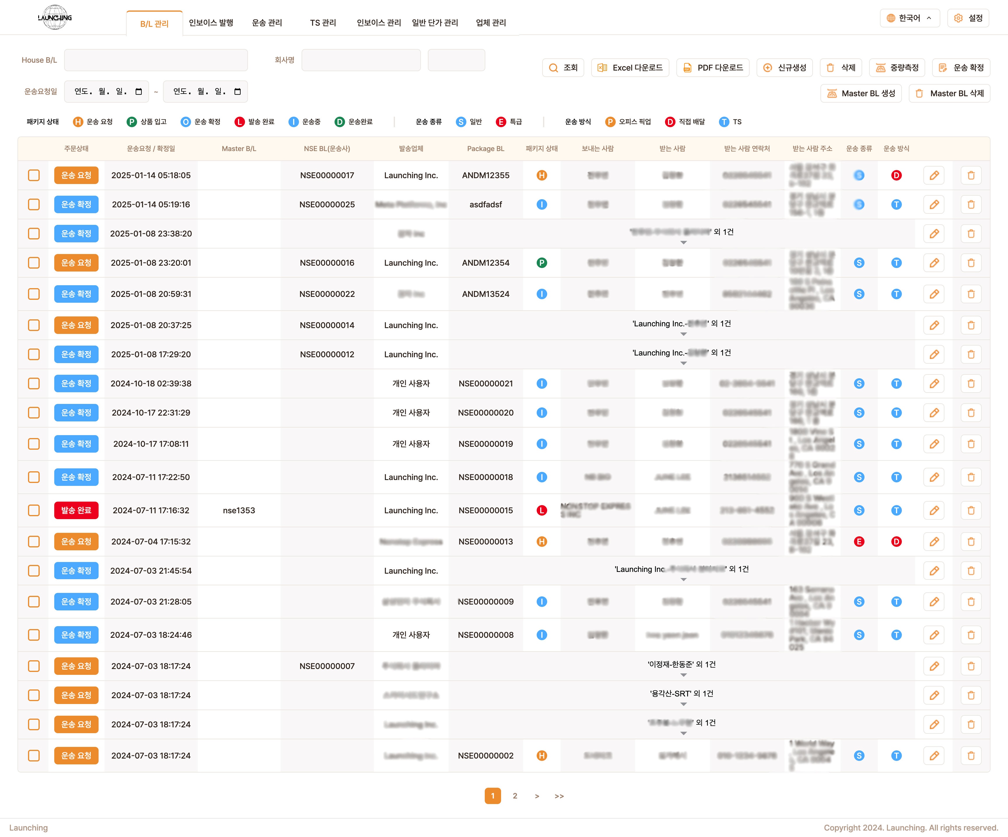Click the 중량측정 scale icon button
The width and height of the screenshot is (1008, 837).
click(x=880, y=68)
